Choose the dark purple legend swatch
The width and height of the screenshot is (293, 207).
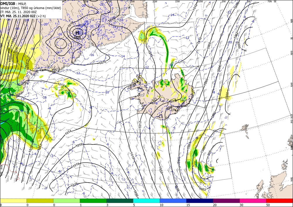[x=226, y=201]
